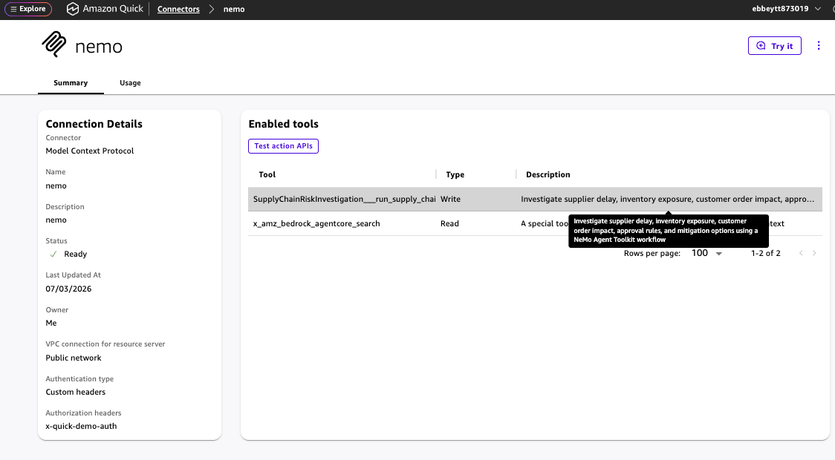Click the Enabled tools heading
Screen dimensions: 835x460
point(283,124)
